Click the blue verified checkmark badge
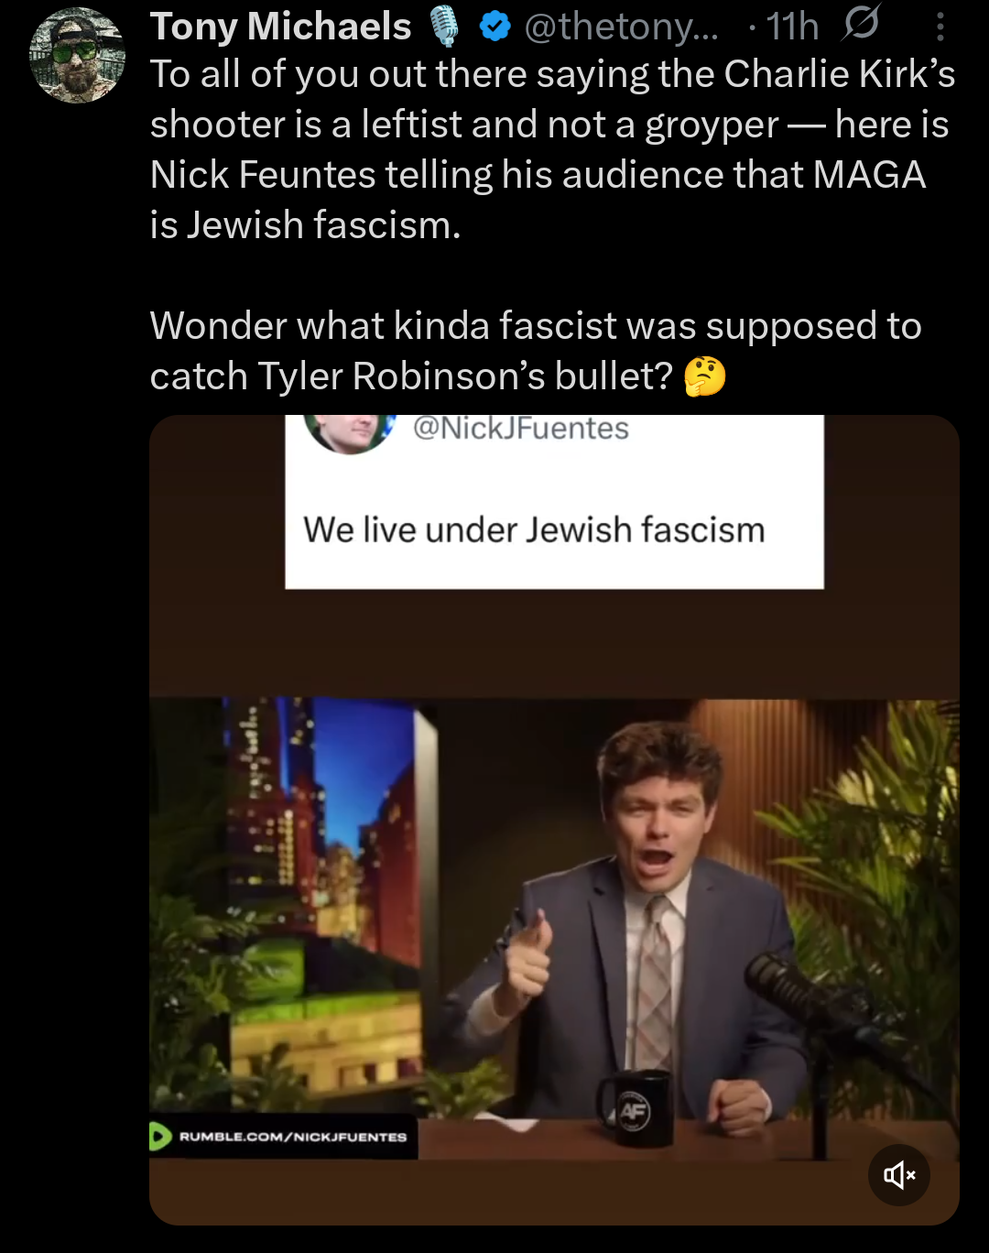This screenshot has height=1253, width=989. pyautogui.click(x=495, y=27)
